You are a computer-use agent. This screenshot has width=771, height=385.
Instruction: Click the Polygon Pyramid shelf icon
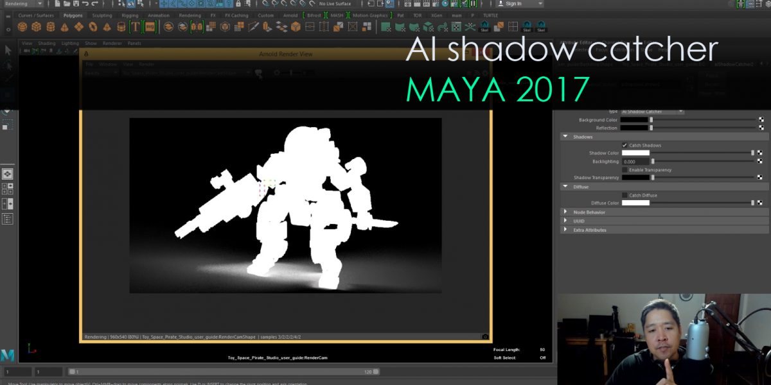pyautogui.click(x=107, y=27)
